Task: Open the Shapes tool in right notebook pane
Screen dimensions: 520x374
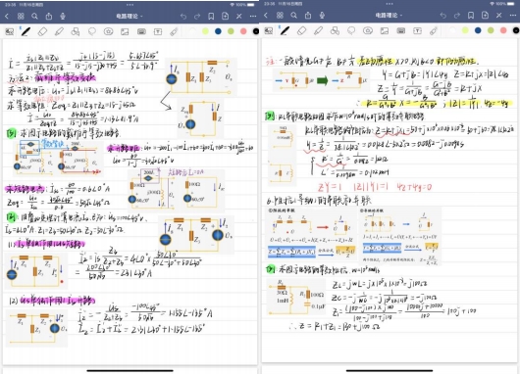Action: (335, 30)
